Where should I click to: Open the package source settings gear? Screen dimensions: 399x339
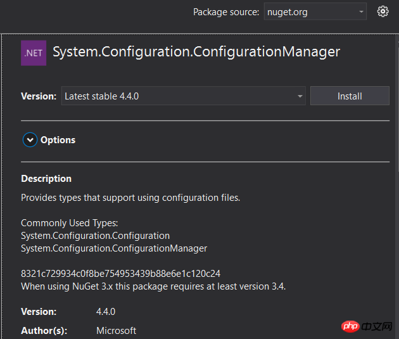pos(383,11)
